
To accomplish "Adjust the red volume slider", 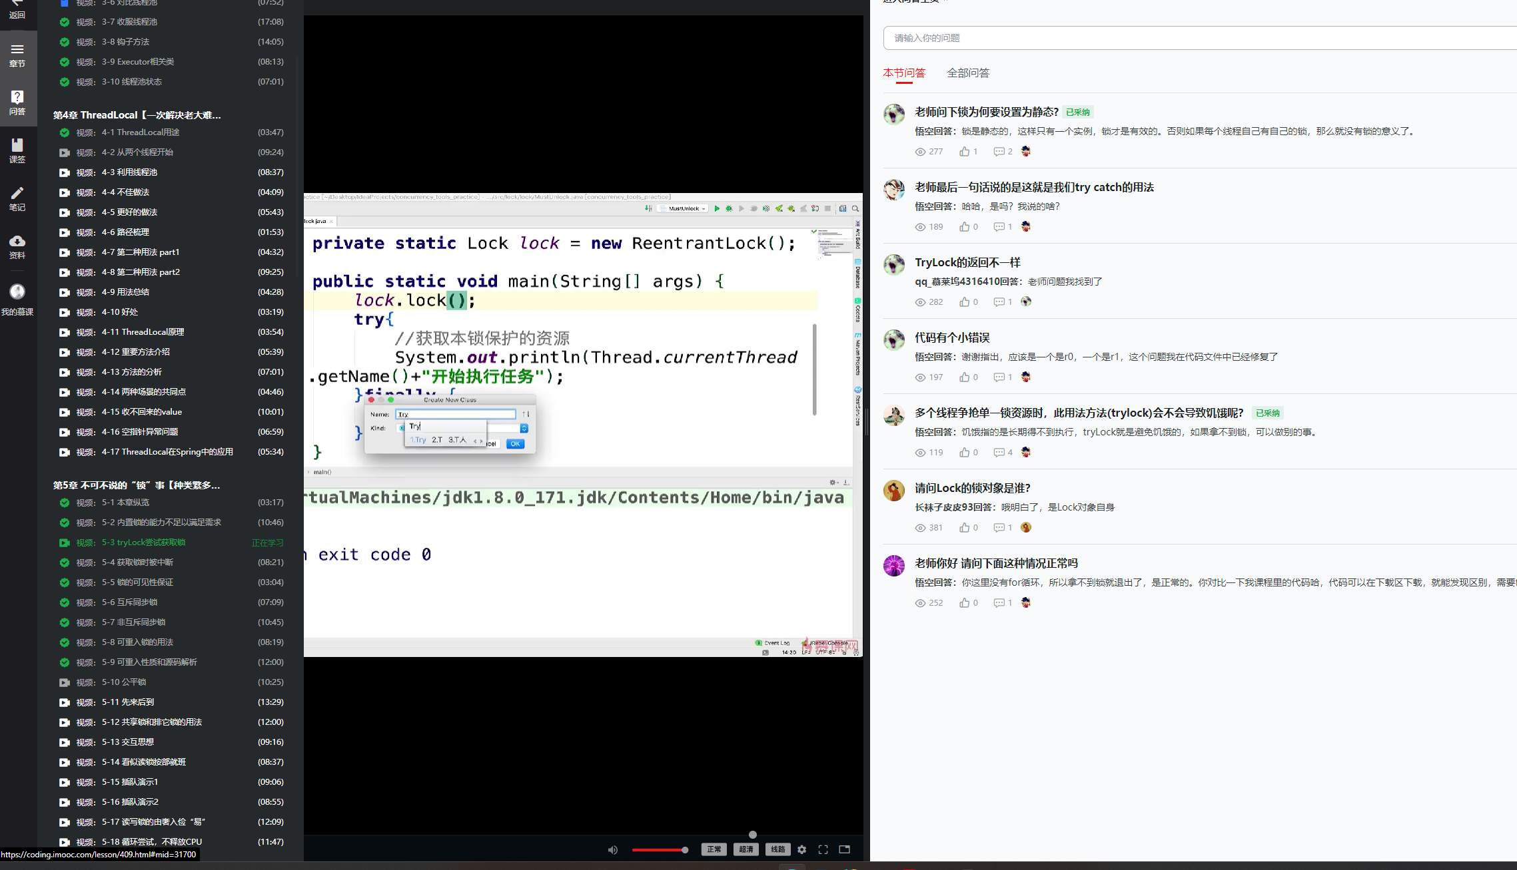I will [660, 850].
